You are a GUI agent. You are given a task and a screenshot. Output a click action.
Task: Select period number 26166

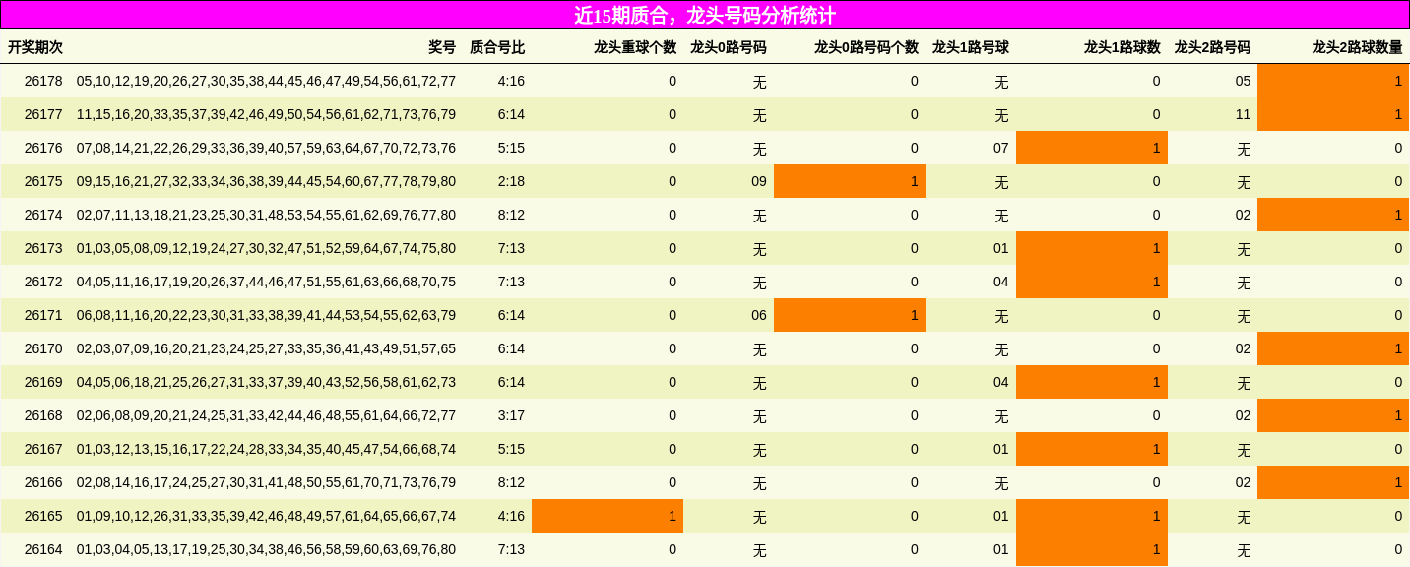point(43,482)
